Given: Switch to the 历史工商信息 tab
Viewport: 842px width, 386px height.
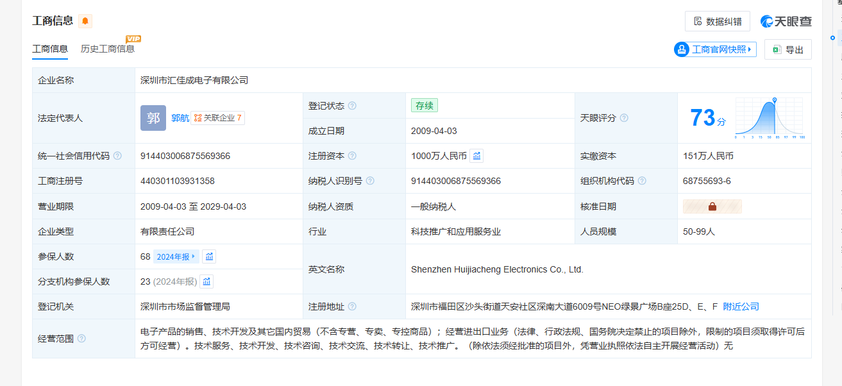Looking at the screenshot, I should tap(108, 49).
